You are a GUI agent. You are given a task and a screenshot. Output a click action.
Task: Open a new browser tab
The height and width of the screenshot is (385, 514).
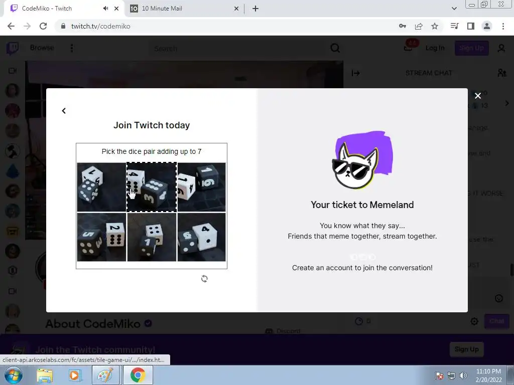pos(255,9)
